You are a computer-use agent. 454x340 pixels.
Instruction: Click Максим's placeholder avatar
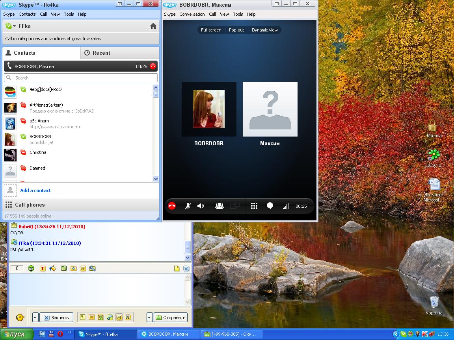coord(270,109)
